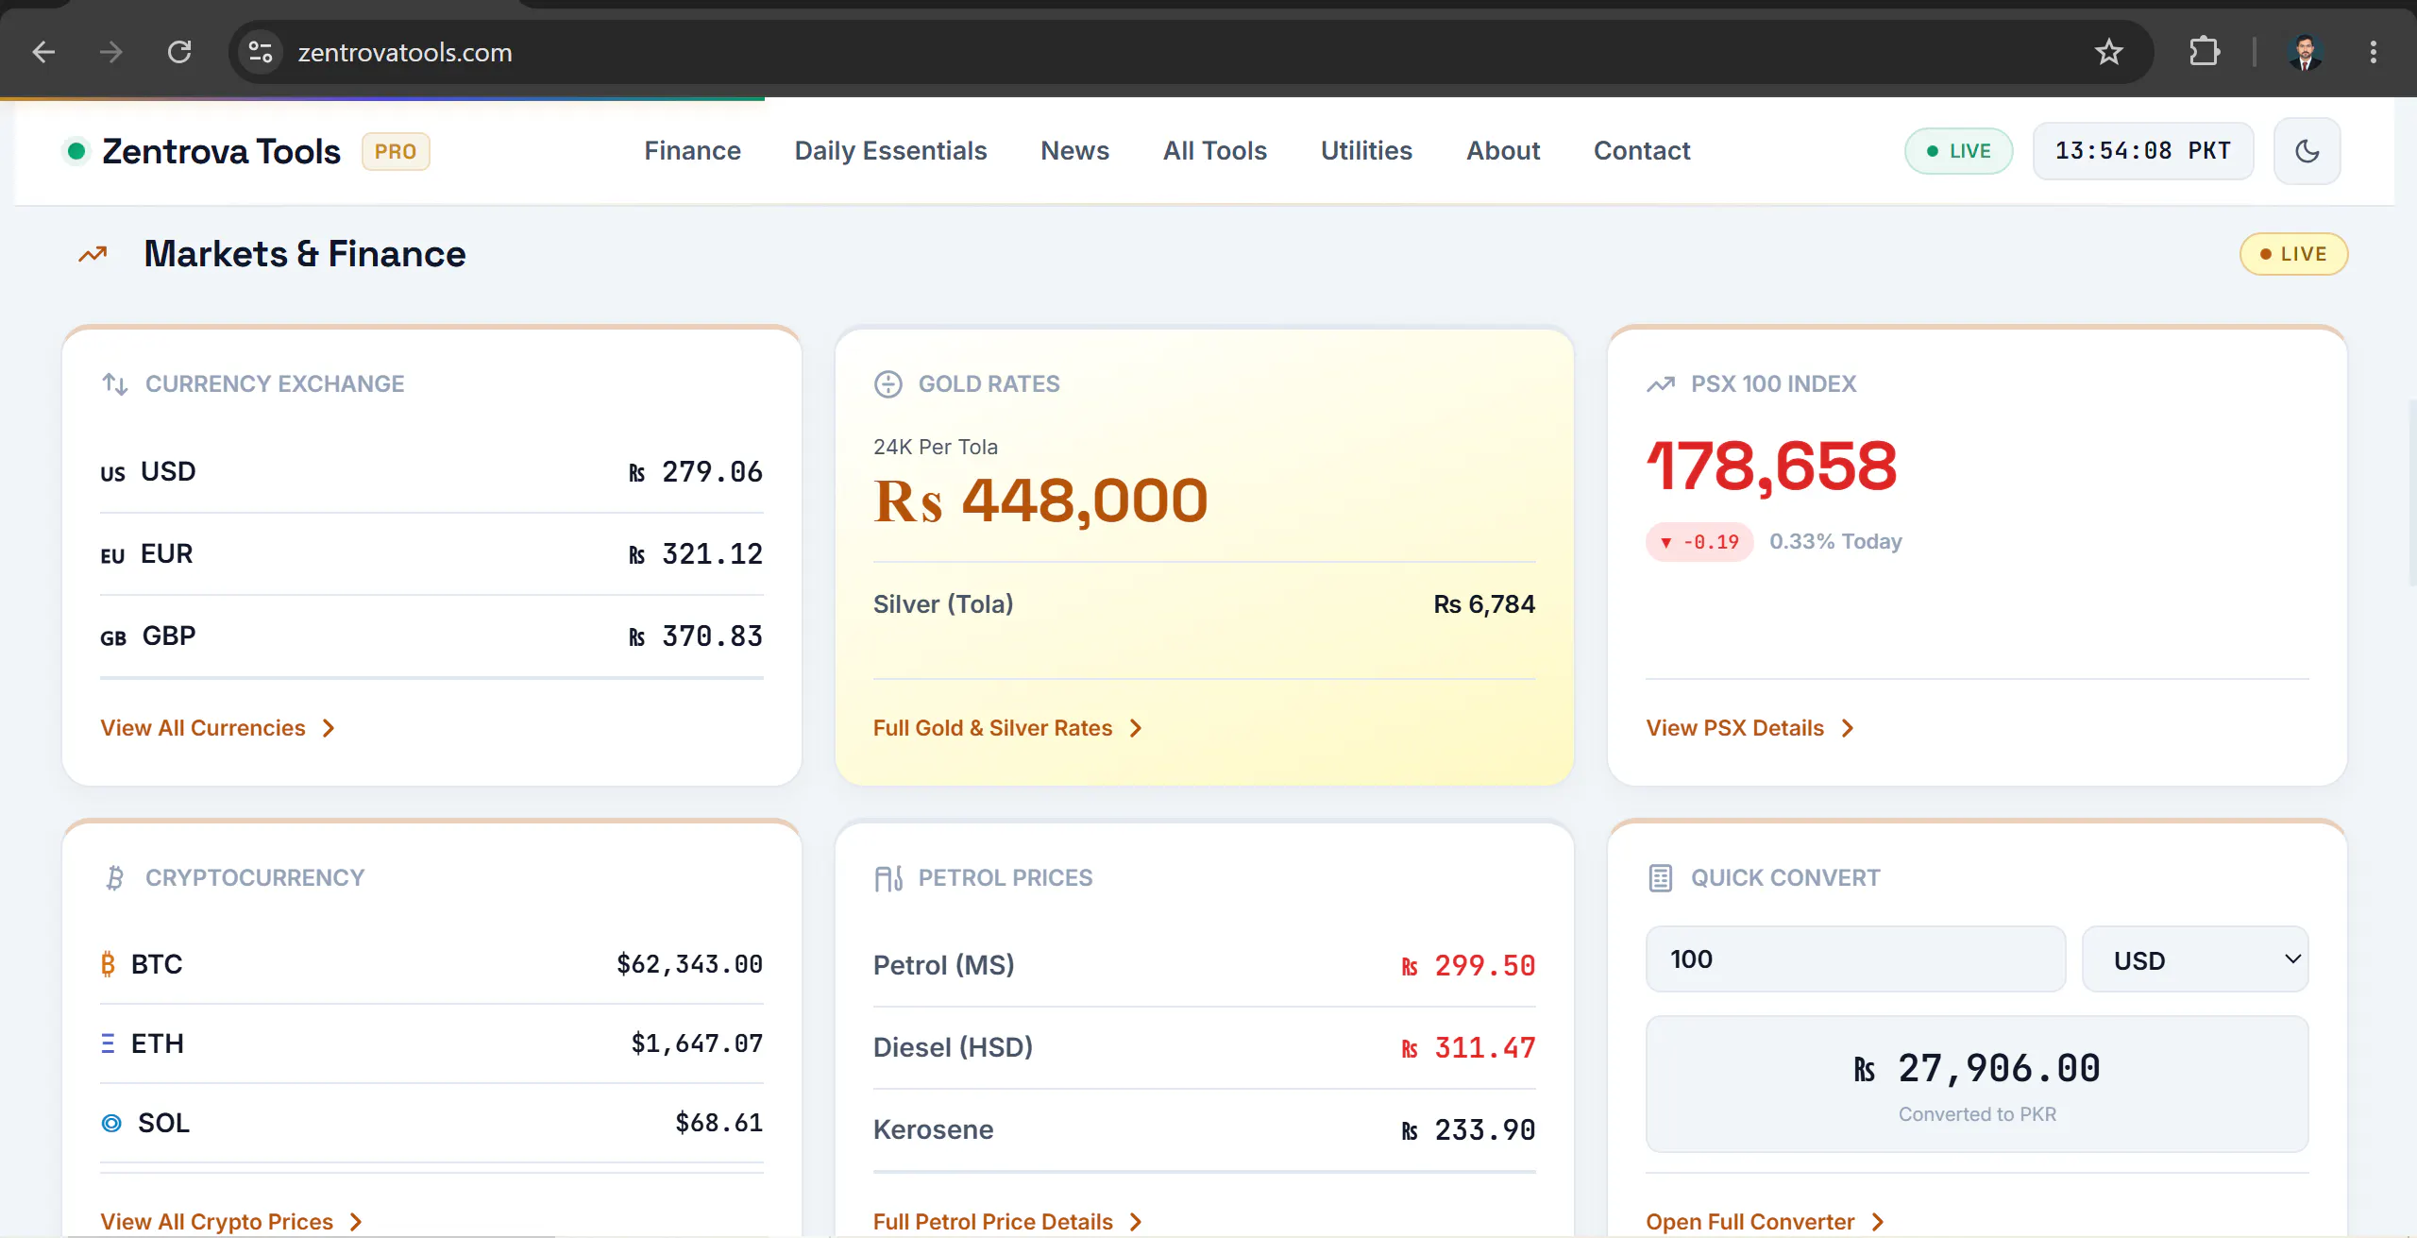Open the Daily Essentials menu

pos(890,151)
